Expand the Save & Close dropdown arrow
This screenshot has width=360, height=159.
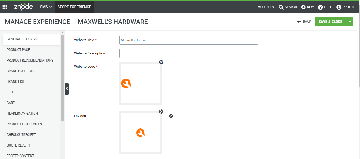[x=350, y=22]
